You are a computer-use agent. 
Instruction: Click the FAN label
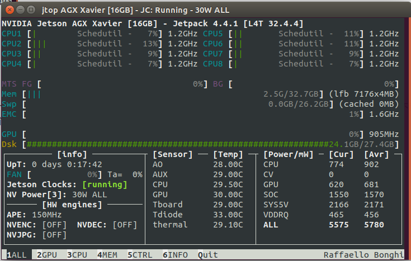(x=14, y=174)
